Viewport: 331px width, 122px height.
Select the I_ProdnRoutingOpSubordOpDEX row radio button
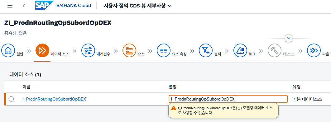pos(11,99)
